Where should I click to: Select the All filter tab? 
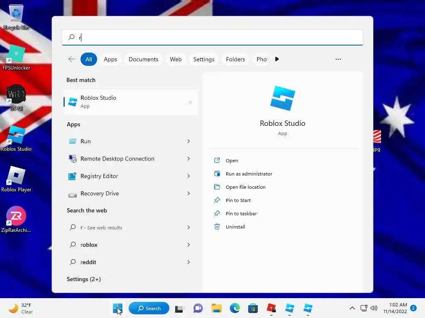point(89,59)
